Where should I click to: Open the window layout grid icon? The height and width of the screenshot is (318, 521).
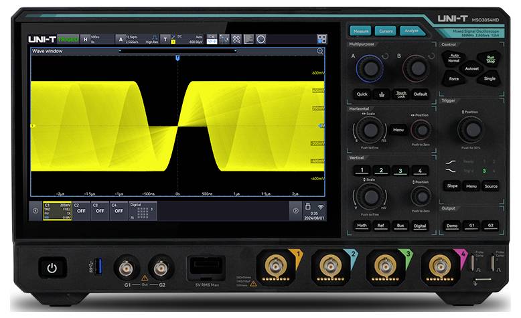[x=322, y=39]
